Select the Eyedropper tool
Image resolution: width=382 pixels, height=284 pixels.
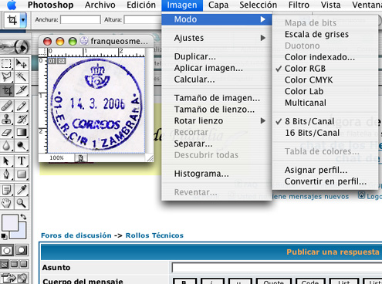(22, 190)
